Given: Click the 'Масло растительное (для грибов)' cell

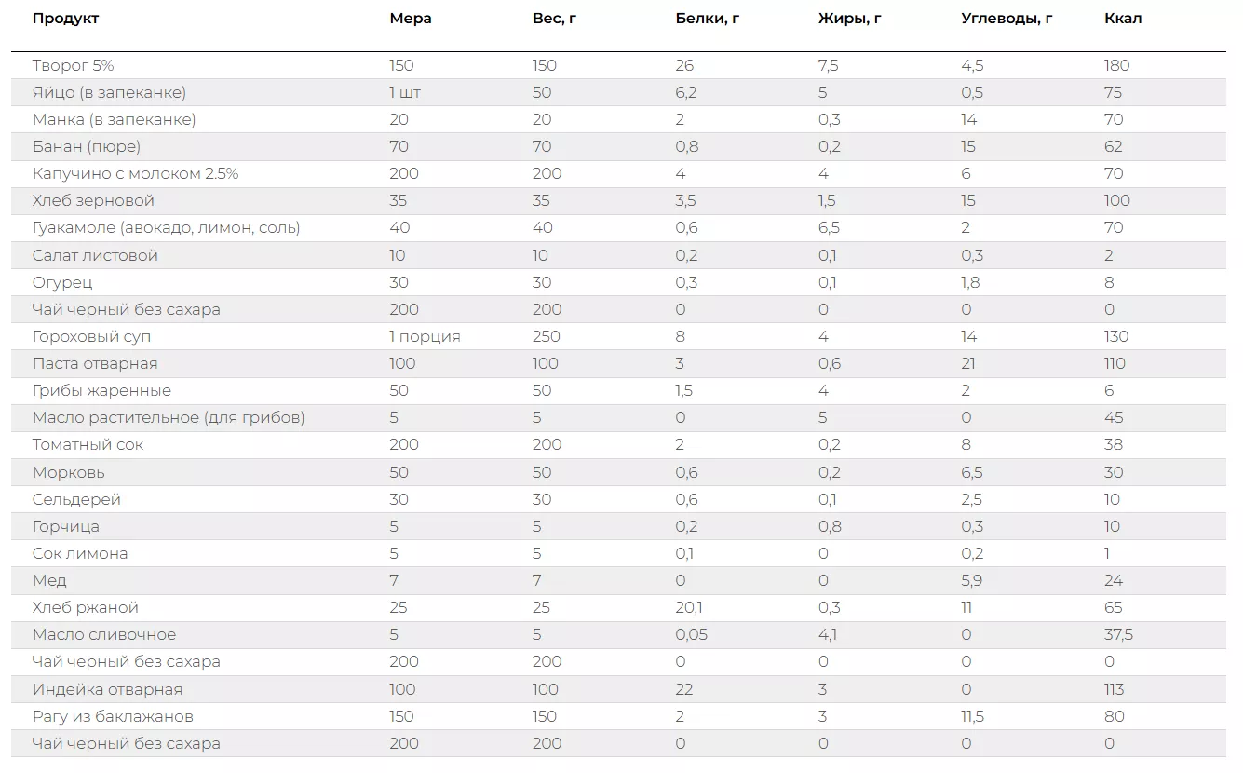Looking at the screenshot, I should click(169, 417).
